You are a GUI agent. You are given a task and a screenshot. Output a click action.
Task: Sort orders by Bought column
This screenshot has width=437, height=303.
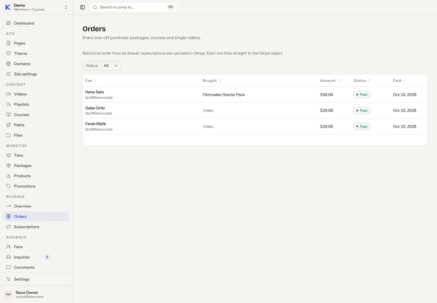[x=212, y=81]
